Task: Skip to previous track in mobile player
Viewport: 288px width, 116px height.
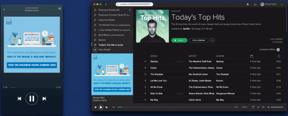Action: tap(19, 99)
